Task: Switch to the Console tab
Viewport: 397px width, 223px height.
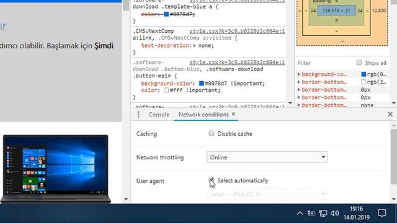Action: (159, 115)
